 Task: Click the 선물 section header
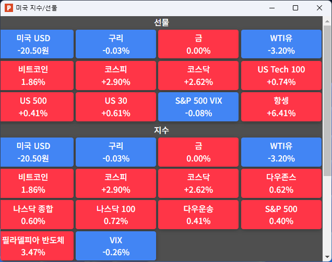click(161, 22)
